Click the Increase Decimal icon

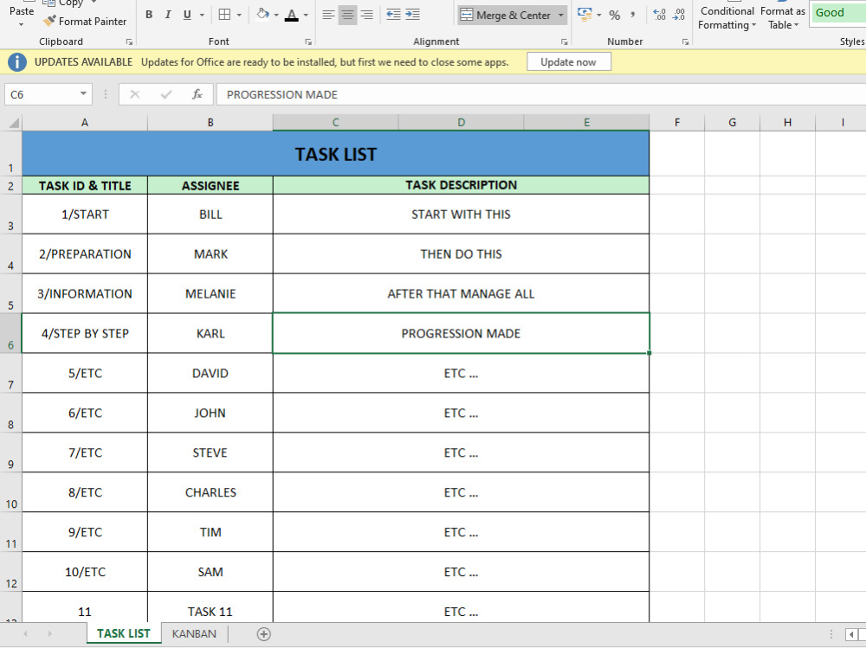coord(660,15)
